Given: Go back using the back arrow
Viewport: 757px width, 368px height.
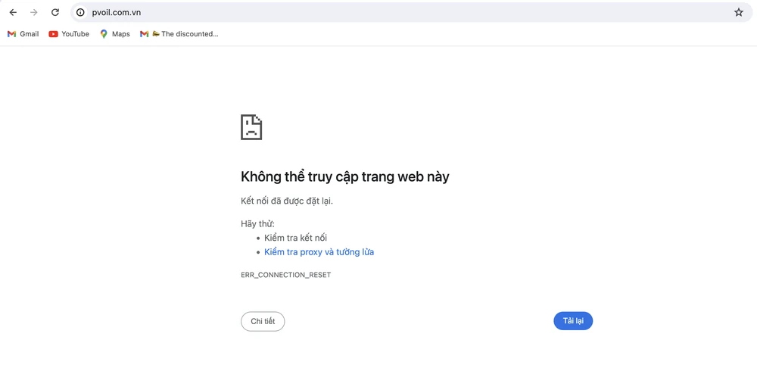Looking at the screenshot, I should pos(13,13).
